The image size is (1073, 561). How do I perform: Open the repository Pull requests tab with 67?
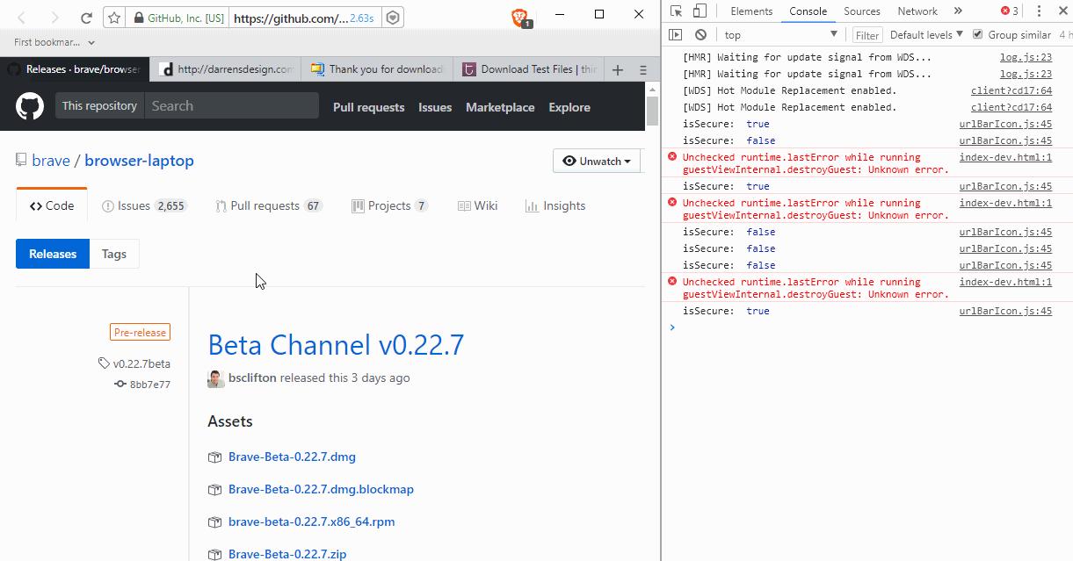click(268, 206)
